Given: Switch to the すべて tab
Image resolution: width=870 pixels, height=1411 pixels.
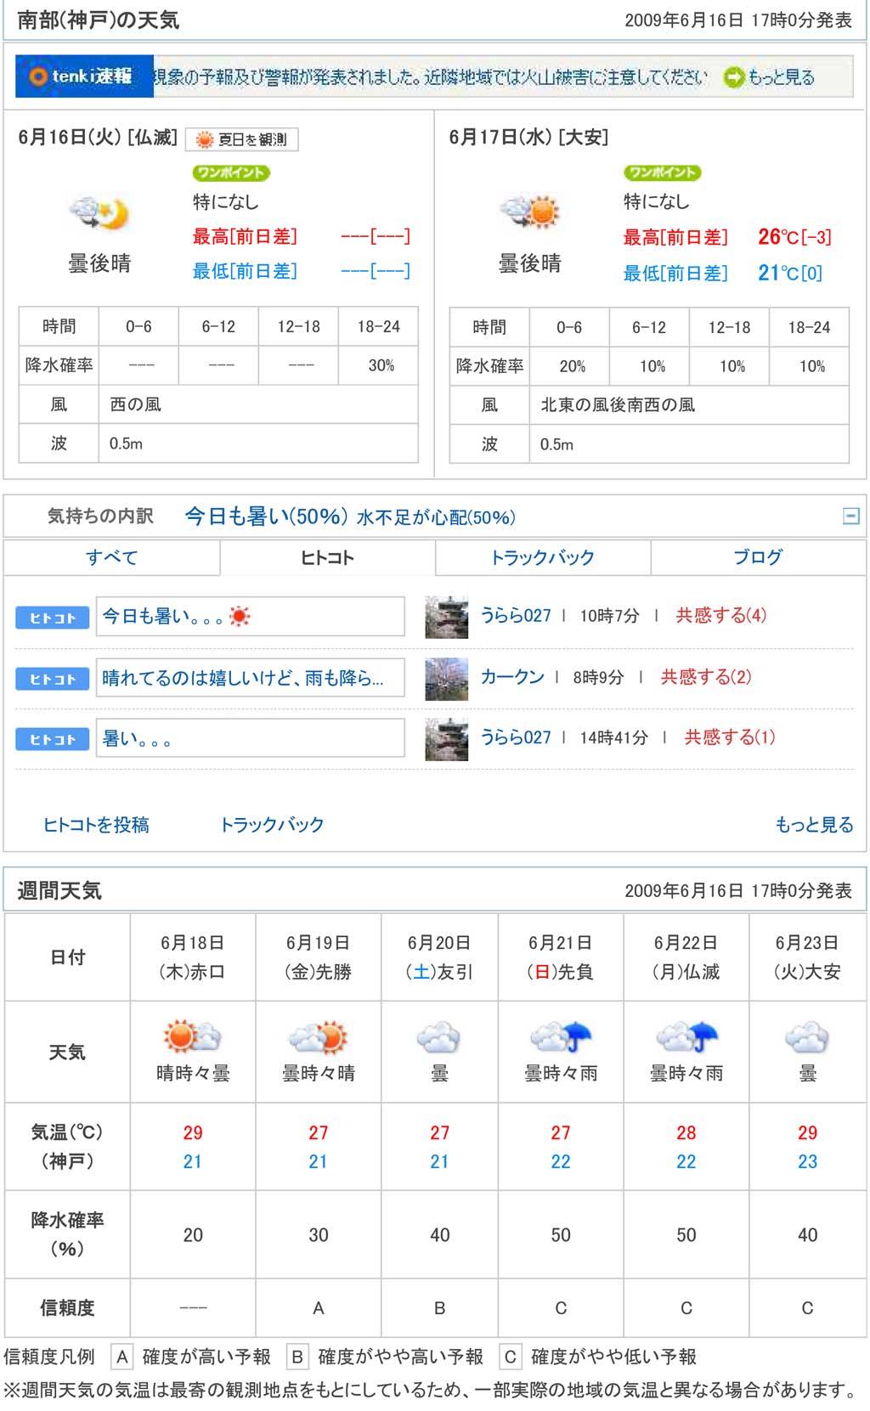Looking at the screenshot, I should click(x=111, y=557).
